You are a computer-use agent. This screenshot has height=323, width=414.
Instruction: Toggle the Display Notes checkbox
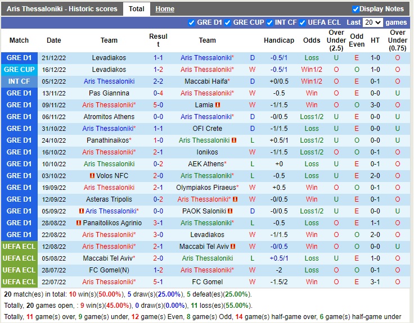point(355,9)
